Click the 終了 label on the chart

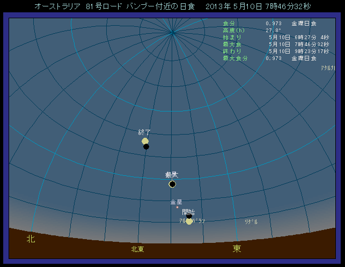(x=144, y=132)
